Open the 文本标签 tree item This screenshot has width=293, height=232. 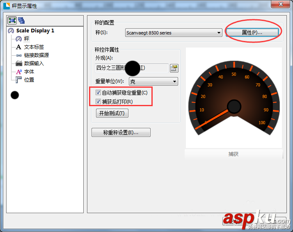(34, 47)
